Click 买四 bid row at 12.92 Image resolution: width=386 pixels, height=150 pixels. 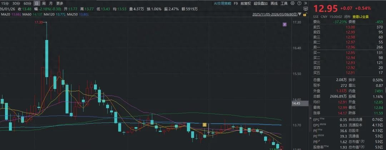[348, 67]
